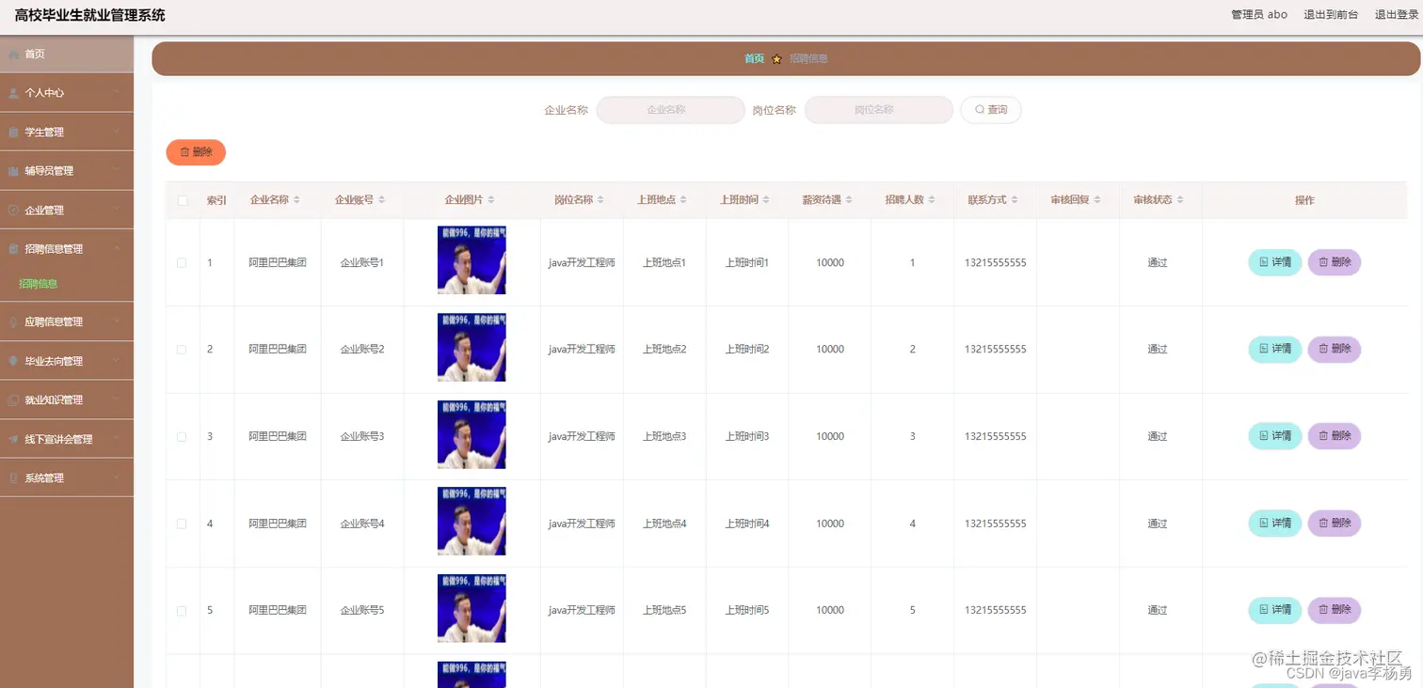Tick the checkbox for row 企业账号2
Screen dimensions: 1423x688
tap(183, 350)
